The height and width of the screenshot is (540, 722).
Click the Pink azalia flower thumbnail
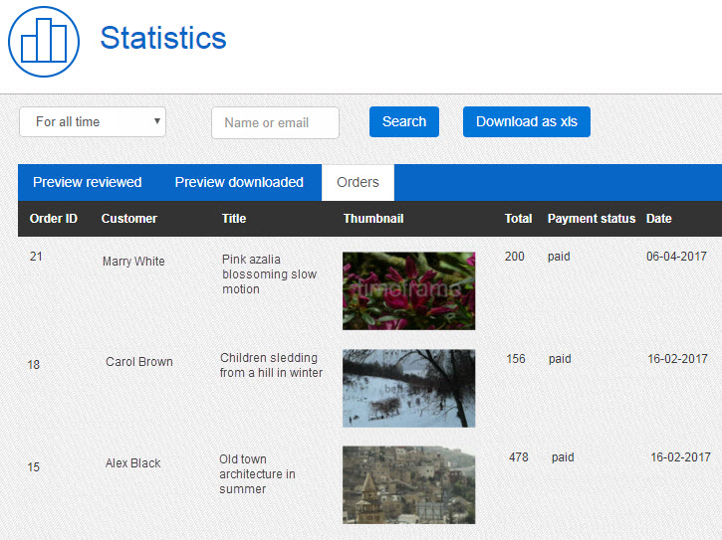pyautogui.click(x=408, y=290)
